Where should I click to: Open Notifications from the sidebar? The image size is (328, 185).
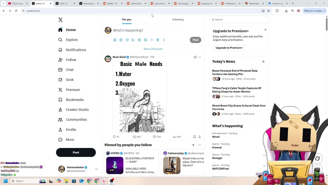[x=72, y=50]
